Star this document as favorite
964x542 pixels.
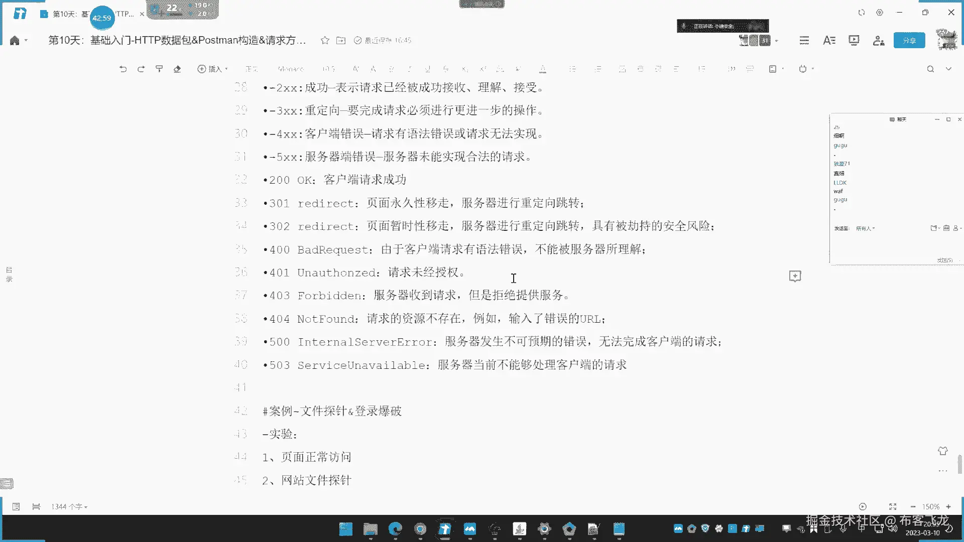tap(325, 40)
